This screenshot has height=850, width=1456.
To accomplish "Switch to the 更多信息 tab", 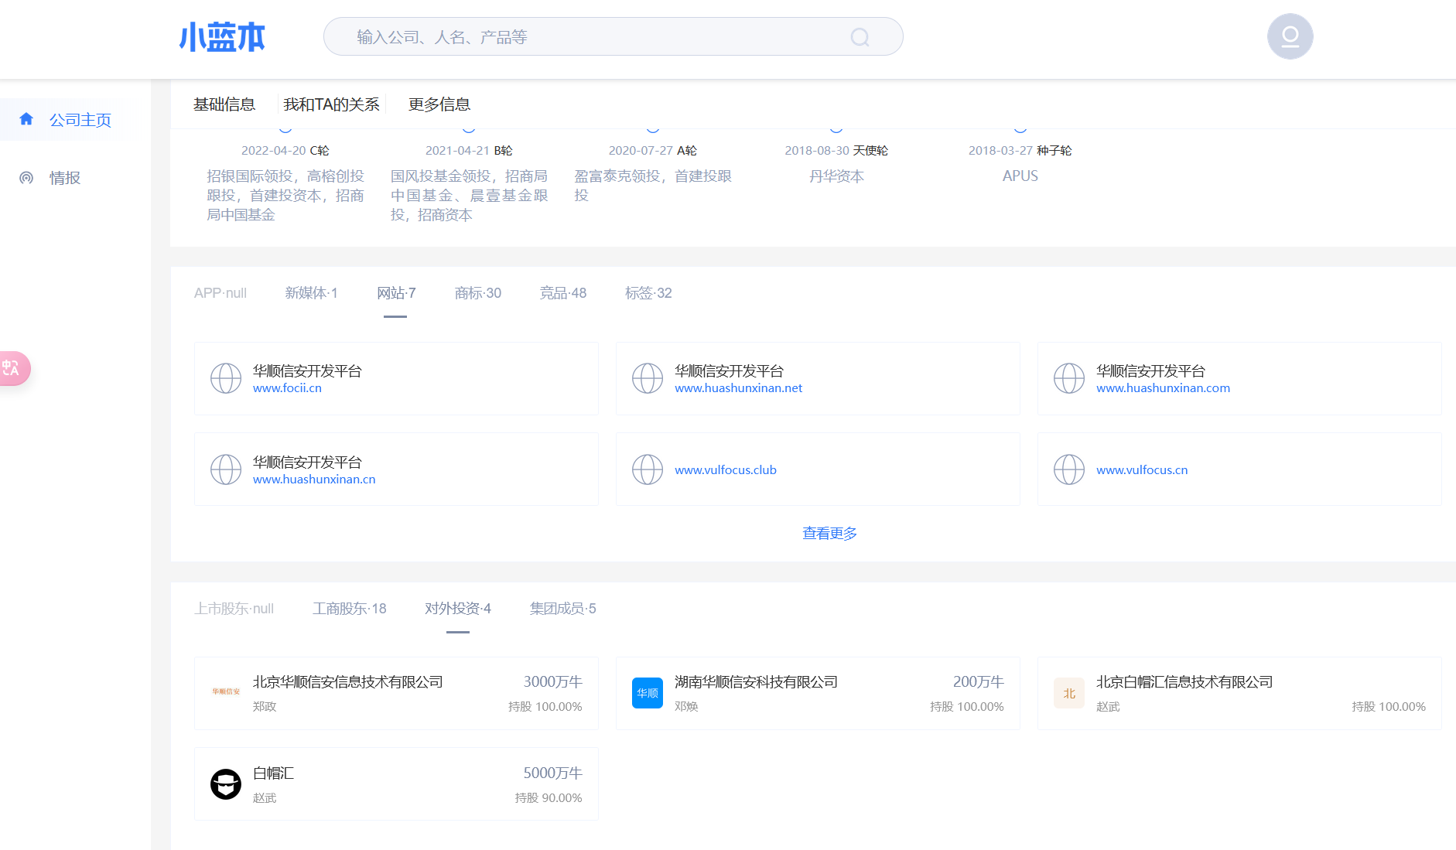I will click(439, 104).
